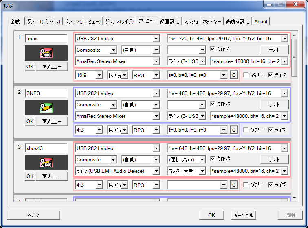Switch to the 全般 tab
The height and width of the screenshot is (228, 308).
(x=15, y=22)
